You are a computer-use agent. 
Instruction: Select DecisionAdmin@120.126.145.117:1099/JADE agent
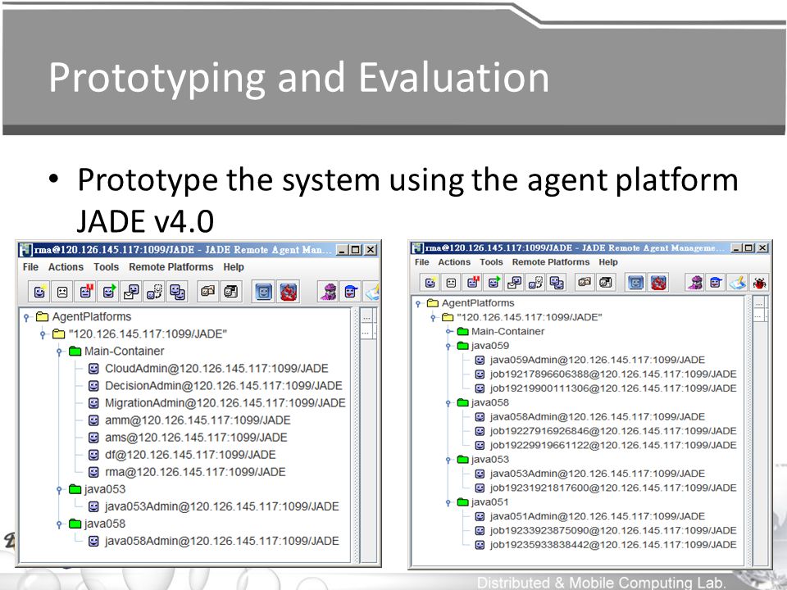[x=216, y=386]
